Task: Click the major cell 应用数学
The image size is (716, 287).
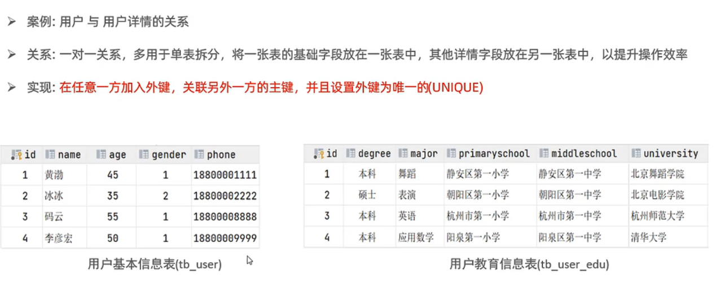Action: 416,237
